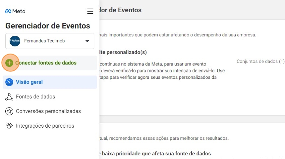Click the Visão geral gauge icon
The image size is (285, 159).
[x=9, y=82]
